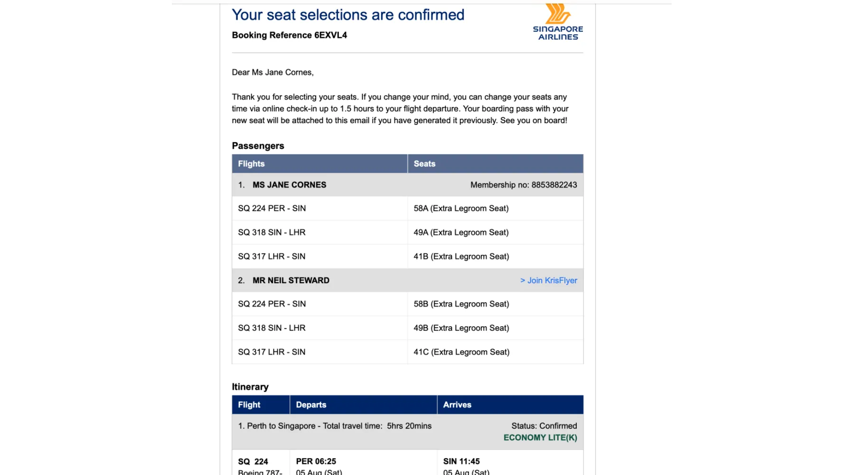This screenshot has height=475, width=844.
Task: Click seat 41B Extra Legroom Seat
Action: pyautogui.click(x=461, y=256)
